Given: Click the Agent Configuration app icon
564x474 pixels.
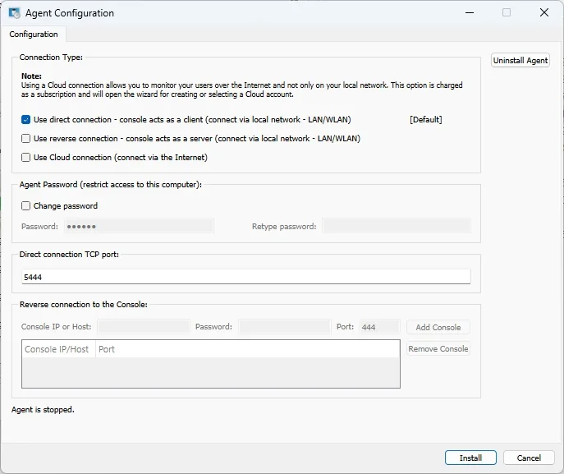Looking at the screenshot, I should [15, 13].
